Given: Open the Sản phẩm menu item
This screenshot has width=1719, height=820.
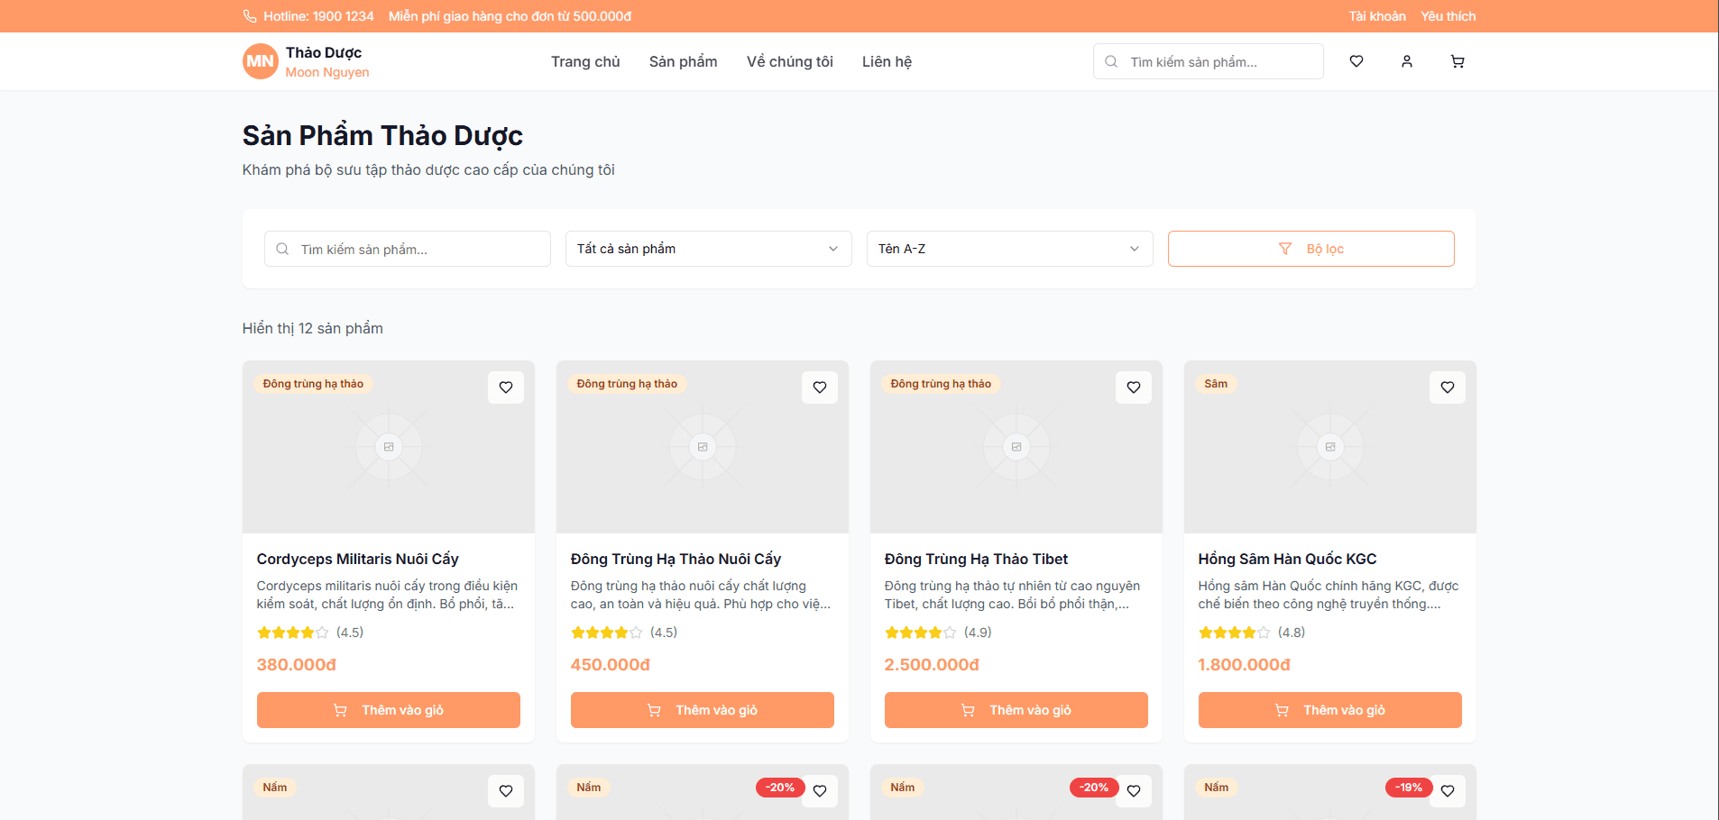Looking at the screenshot, I should [x=684, y=61].
